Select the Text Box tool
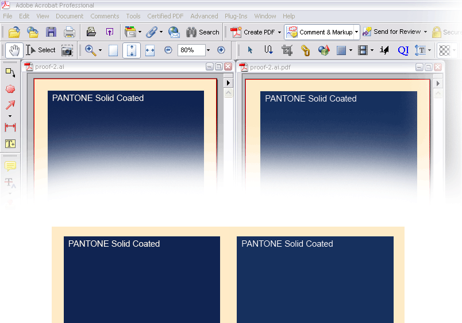Viewport: 462px width, 323px height. 10,144
